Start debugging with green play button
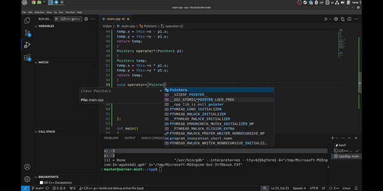 point(56,19)
